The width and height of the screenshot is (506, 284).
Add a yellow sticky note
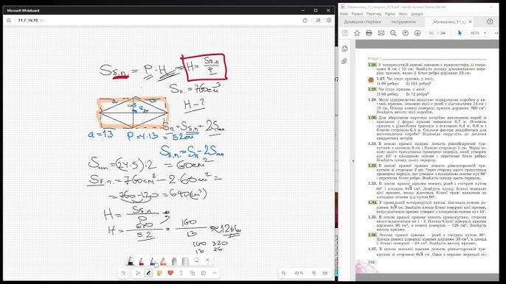(x=159, y=273)
